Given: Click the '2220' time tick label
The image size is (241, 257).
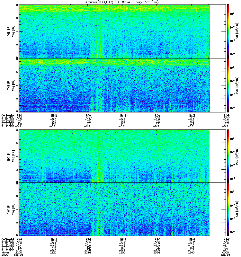Looking at the screenshot, I should tap(53, 253).
